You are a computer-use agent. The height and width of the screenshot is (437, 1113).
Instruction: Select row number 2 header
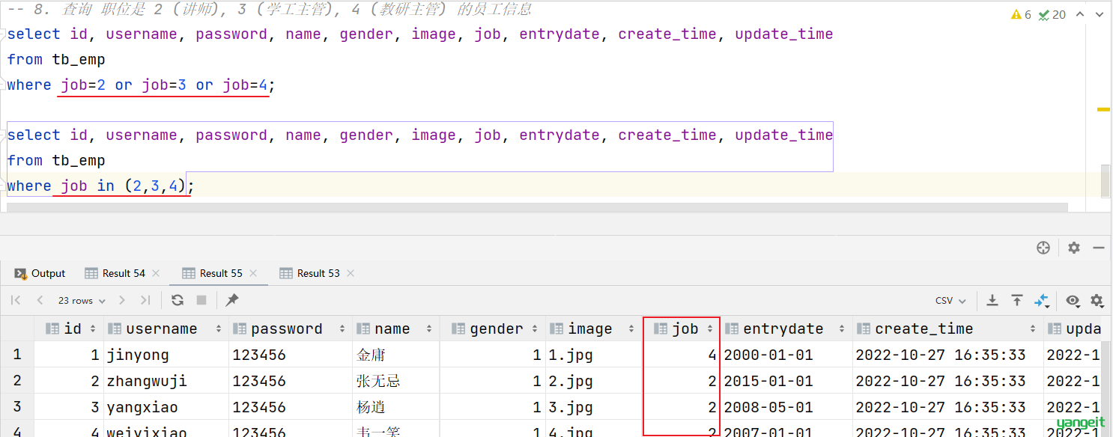(x=17, y=381)
